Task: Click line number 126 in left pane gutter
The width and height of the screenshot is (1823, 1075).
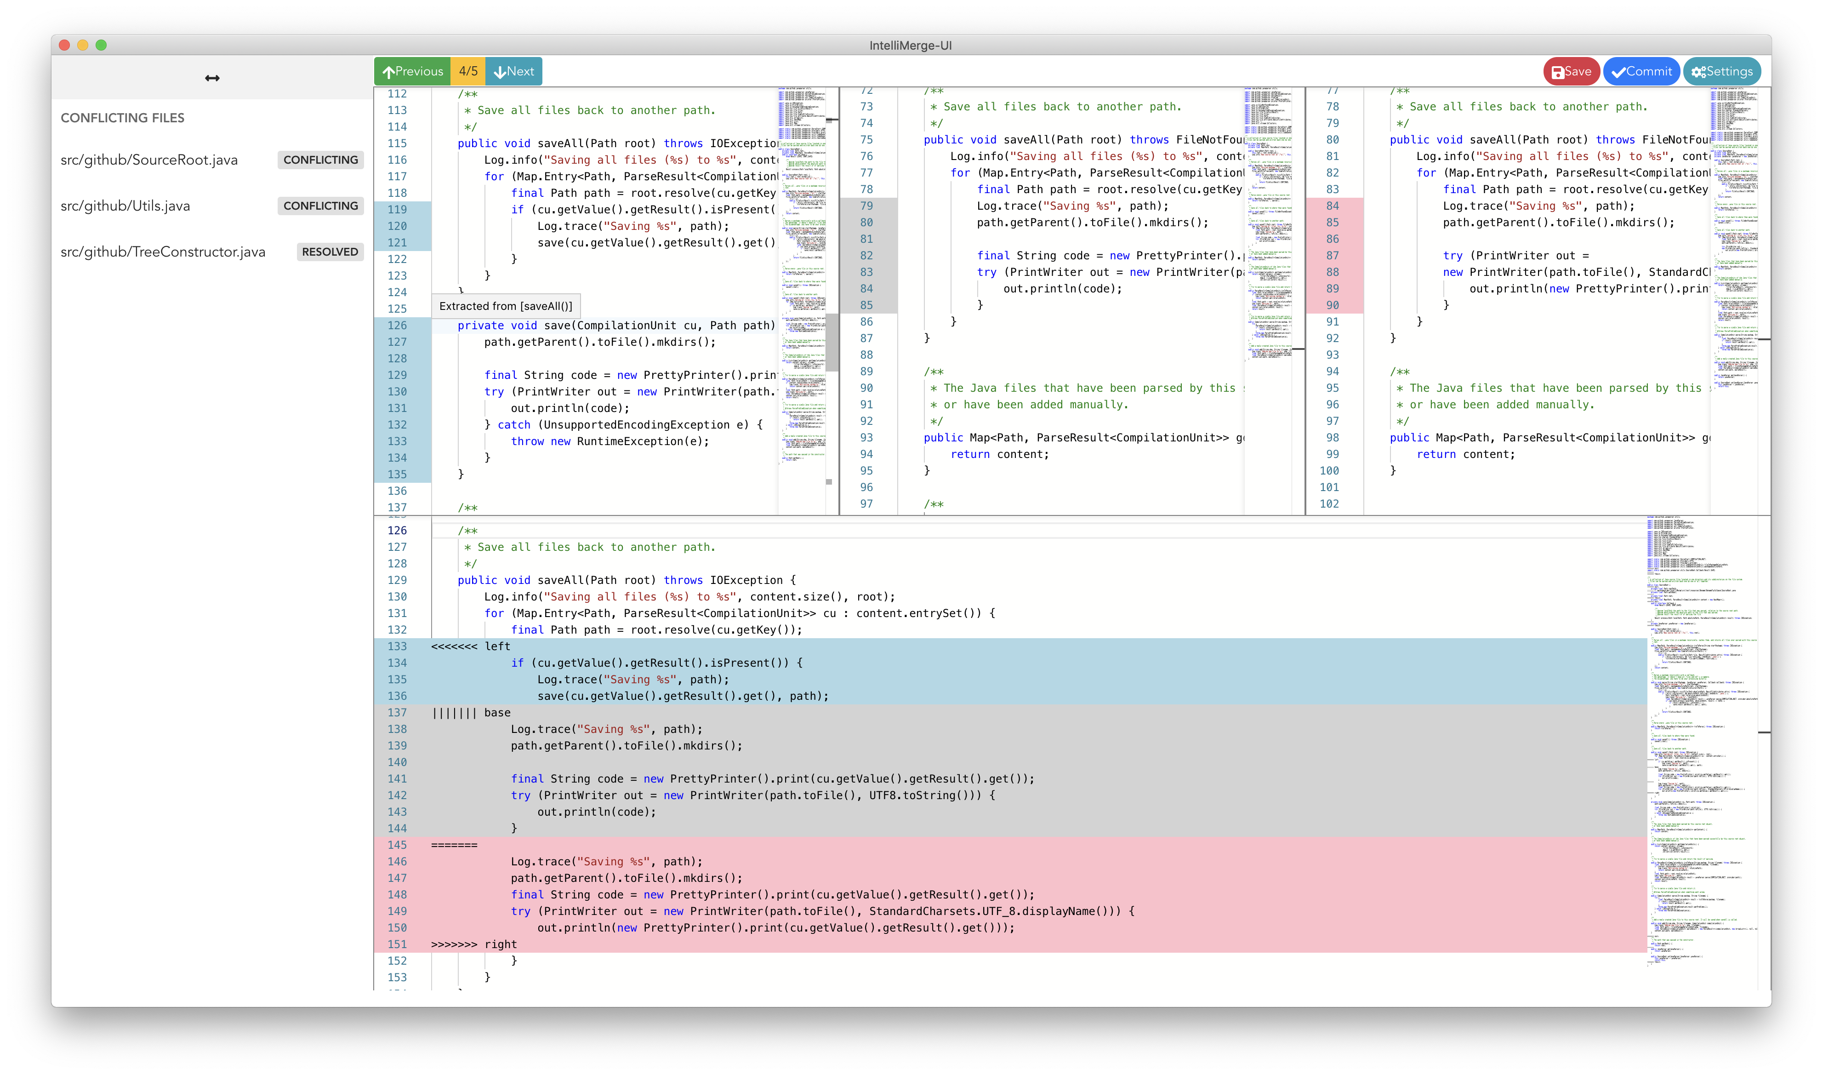Action: [397, 326]
